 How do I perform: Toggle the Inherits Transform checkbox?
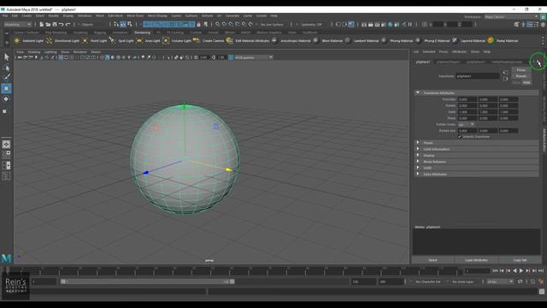(460, 137)
